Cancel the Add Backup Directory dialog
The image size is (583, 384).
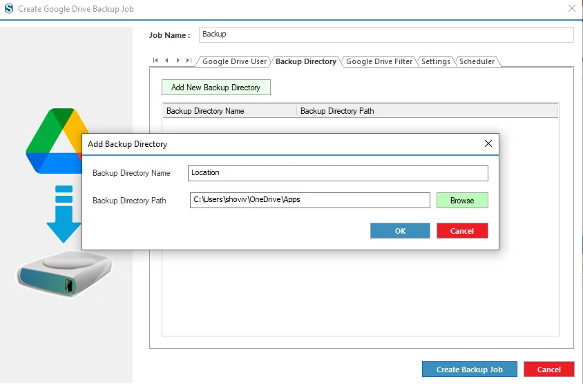(462, 231)
